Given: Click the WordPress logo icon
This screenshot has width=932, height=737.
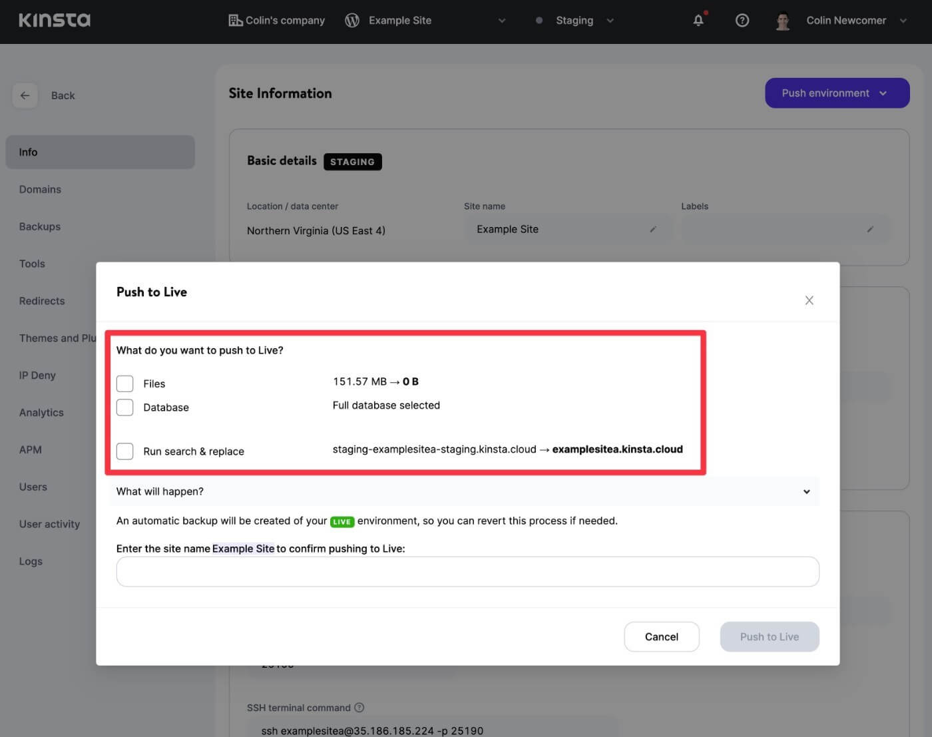Looking at the screenshot, I should pyautogui.click(x=352, y=20).
